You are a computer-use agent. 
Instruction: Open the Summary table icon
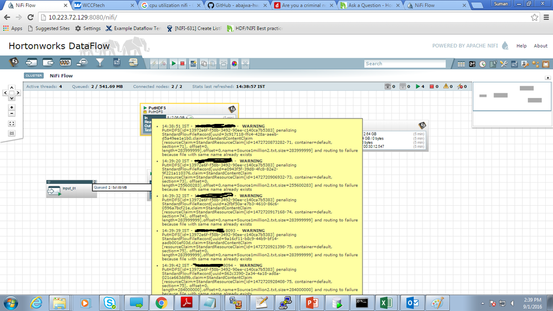pos(461,64)
